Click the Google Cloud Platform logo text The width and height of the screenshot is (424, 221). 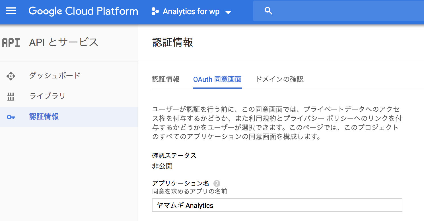[83, 11]
